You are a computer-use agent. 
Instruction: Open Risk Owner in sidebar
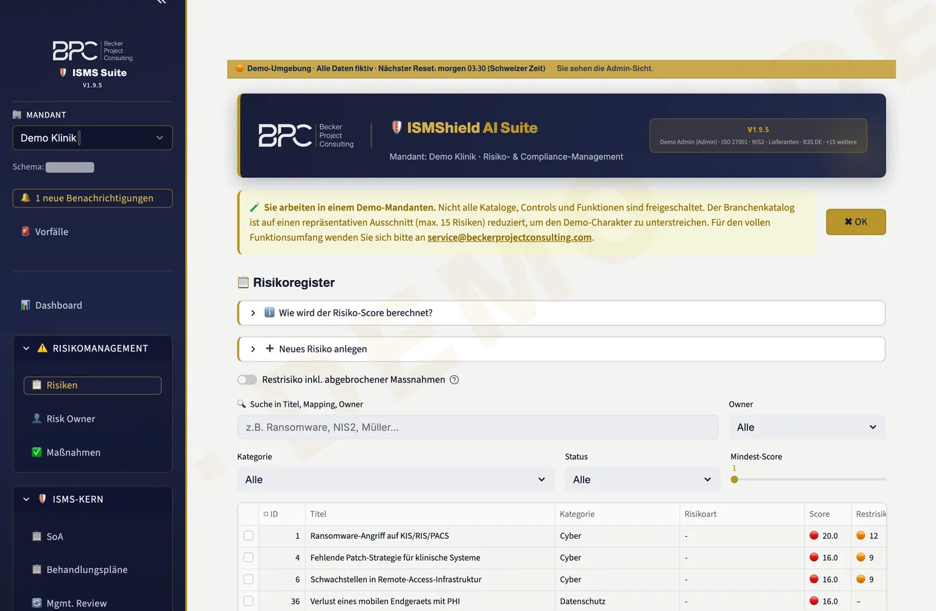point(92,418)
